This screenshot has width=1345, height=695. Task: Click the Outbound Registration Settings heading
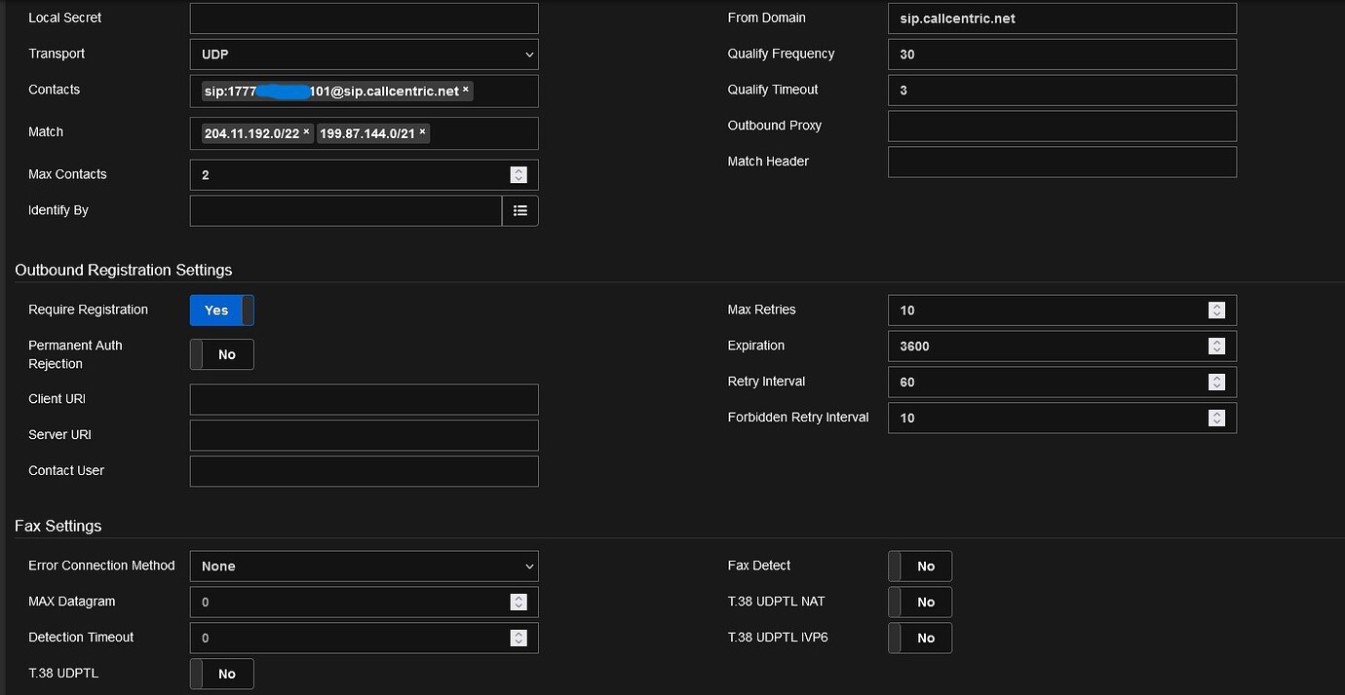pyautogui.click(x=124, y=270)
